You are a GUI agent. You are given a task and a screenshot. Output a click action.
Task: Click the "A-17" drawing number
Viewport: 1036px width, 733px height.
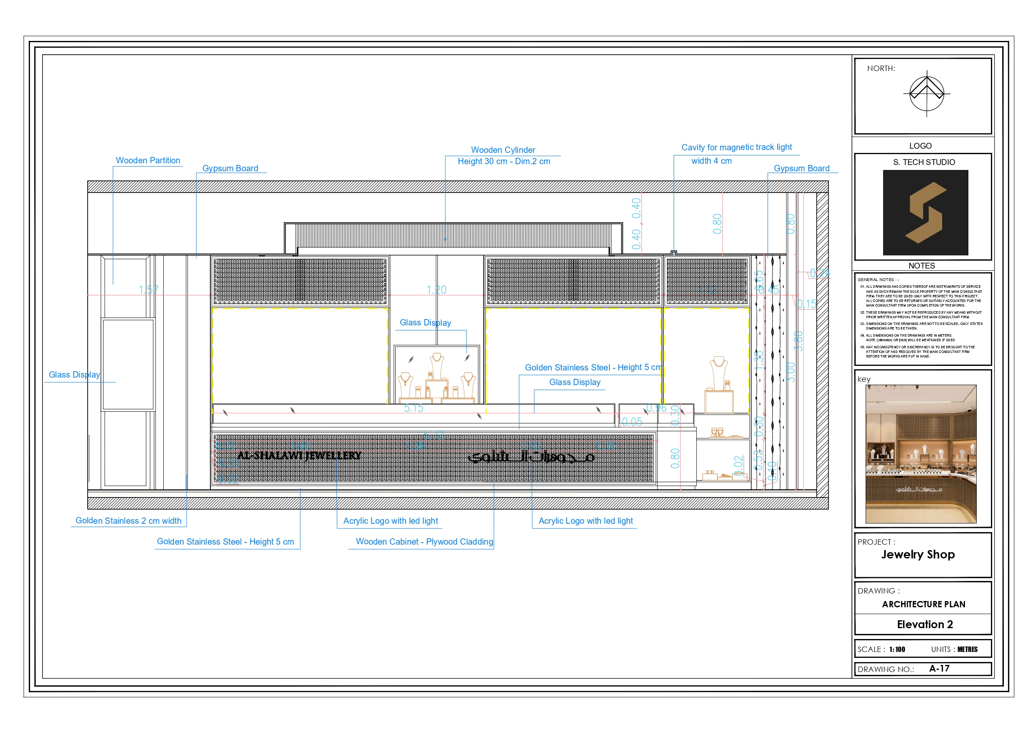tap(939, 668)
